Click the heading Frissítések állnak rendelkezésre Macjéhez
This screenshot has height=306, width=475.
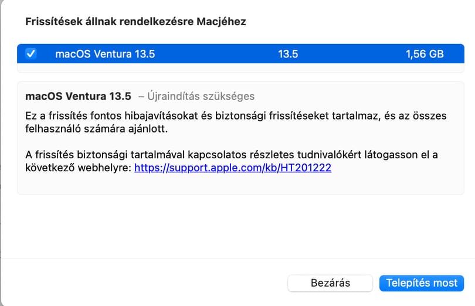tap(135, 22)
